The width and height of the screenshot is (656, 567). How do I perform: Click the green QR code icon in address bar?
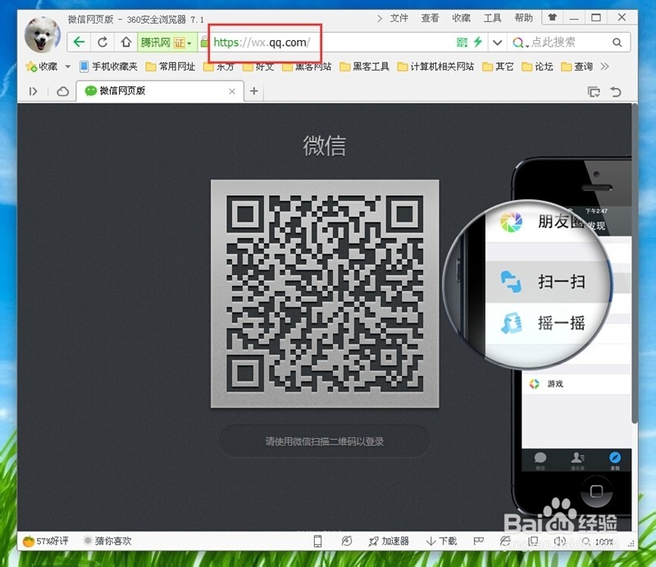click(462, 43)
